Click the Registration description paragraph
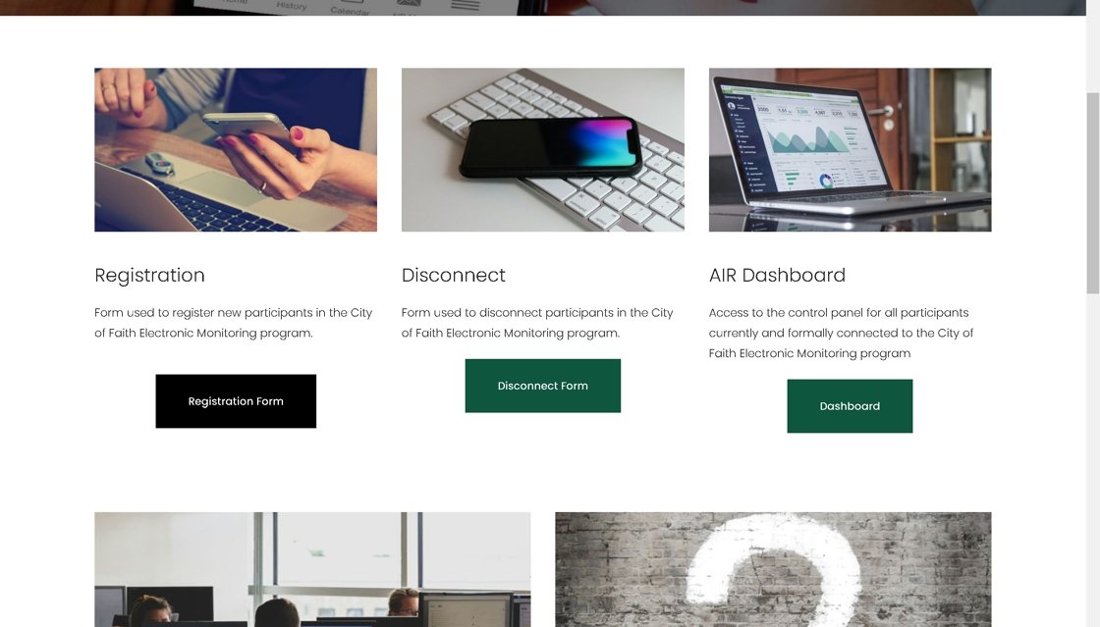Screen dimensions: 1100x627 pos(234,323)
